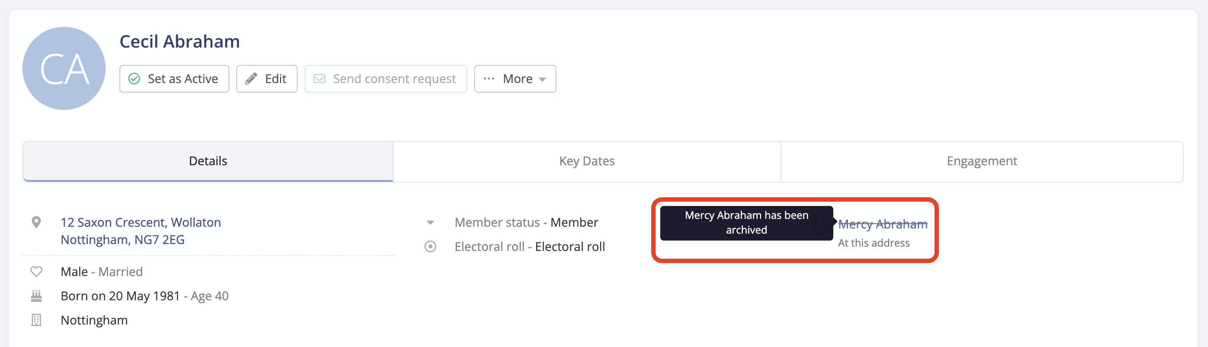Expand the Member status triangle arrow
This screenshot has height=347, width=1208.
click(x=430, y=223)
